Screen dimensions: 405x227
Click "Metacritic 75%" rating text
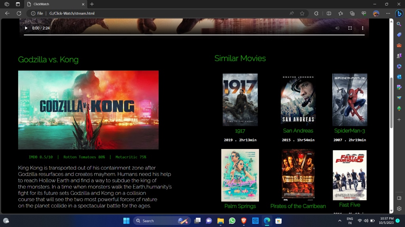pyautogui.click(x=131, y=157)
